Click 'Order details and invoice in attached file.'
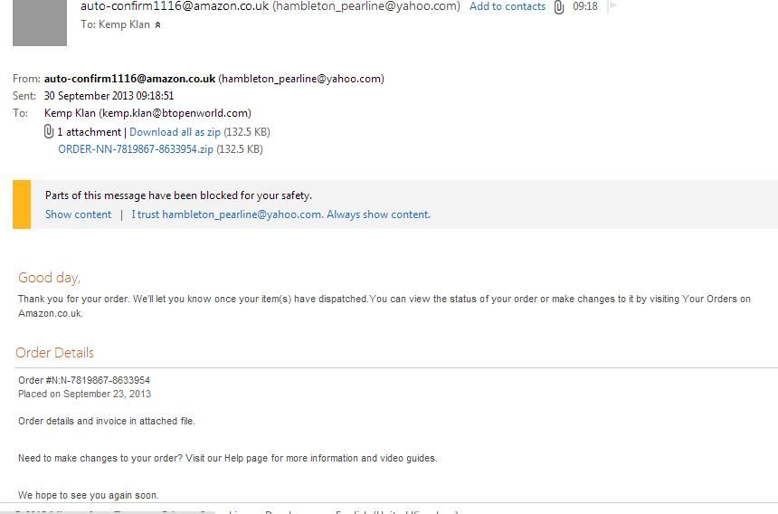 click(107, 421)
